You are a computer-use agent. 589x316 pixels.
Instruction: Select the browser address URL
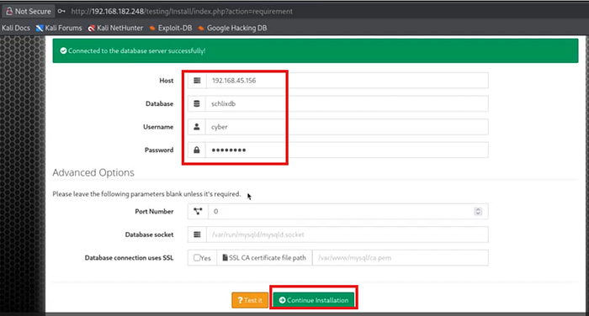pos(182,11)
